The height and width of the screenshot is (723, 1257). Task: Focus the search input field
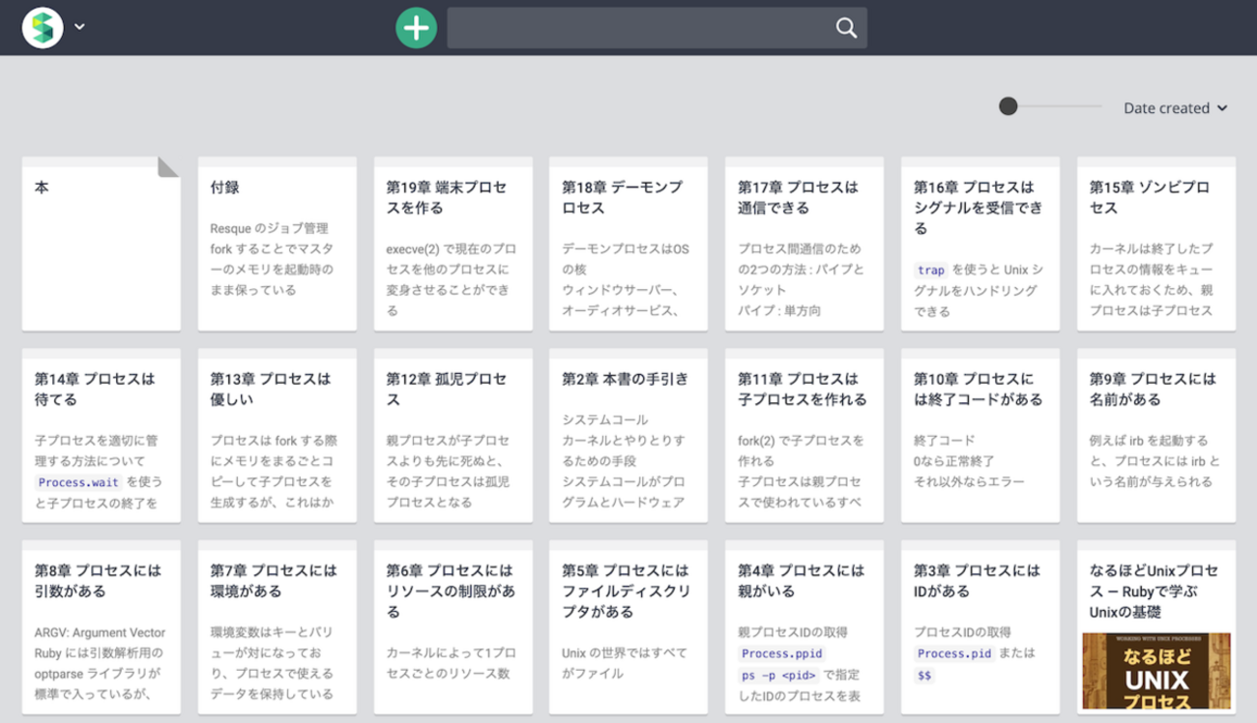click(638, 28)
